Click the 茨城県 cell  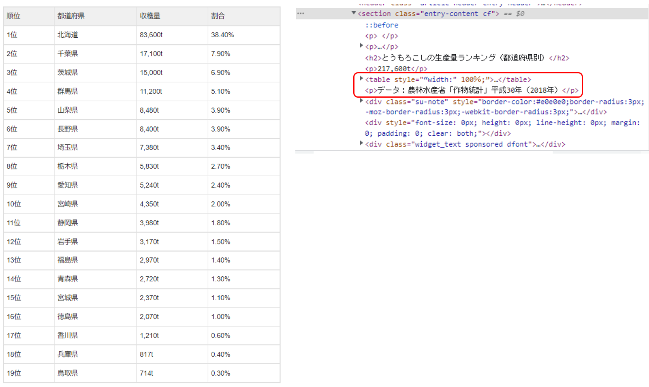(x=95, y=73)
